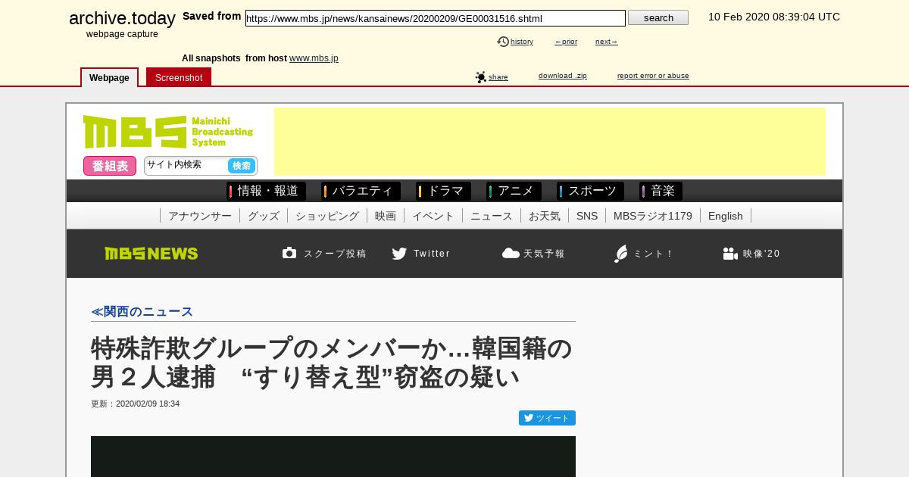Open the 音楽 category
909x477 pixels.
pos(661,191)
